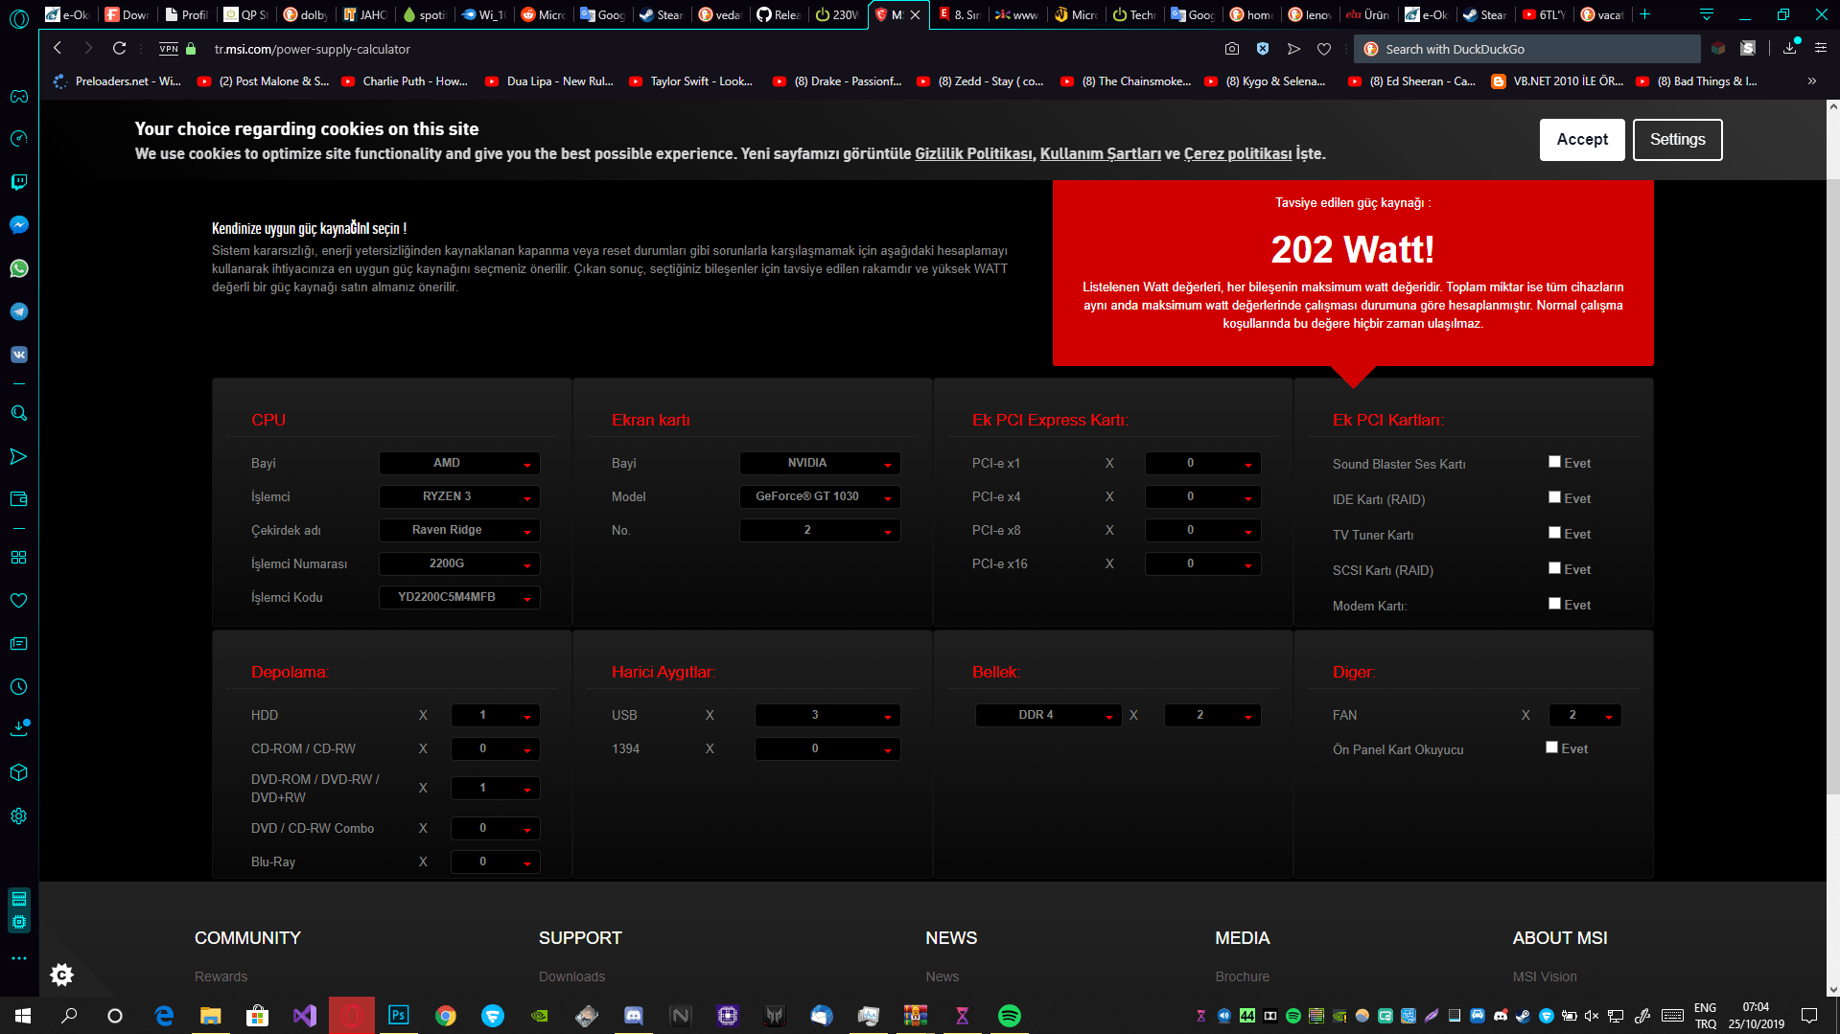This screenshot has width=1840, height=1034.
Task: Open WhatsApp in the sidebar
Action: [x=18, y=268]
